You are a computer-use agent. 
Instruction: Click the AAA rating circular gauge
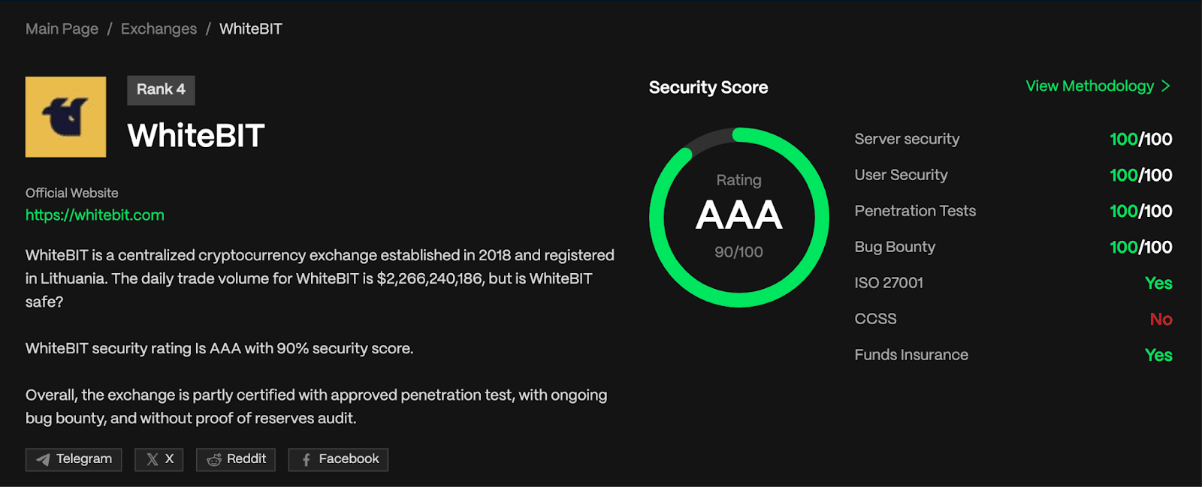739,218
